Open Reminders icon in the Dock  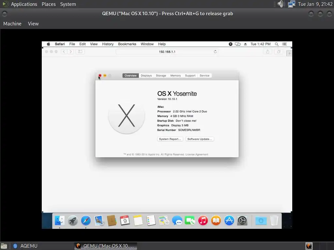click(151, 220)
